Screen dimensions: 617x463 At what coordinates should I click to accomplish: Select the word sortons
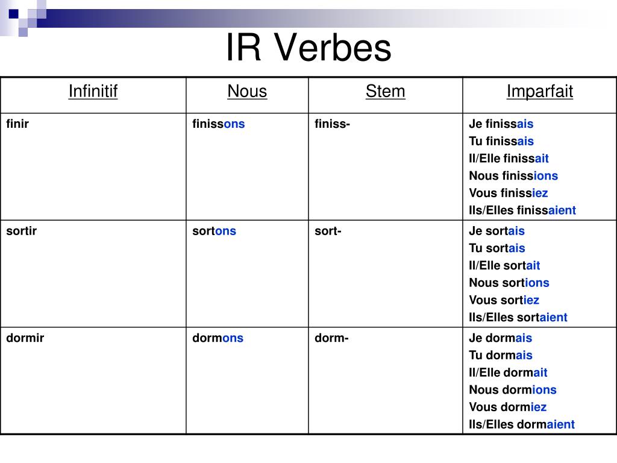click(x=214, y=231)
